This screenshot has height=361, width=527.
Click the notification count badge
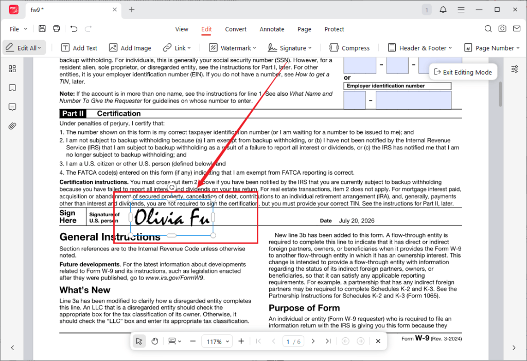(x=427, y=10)
